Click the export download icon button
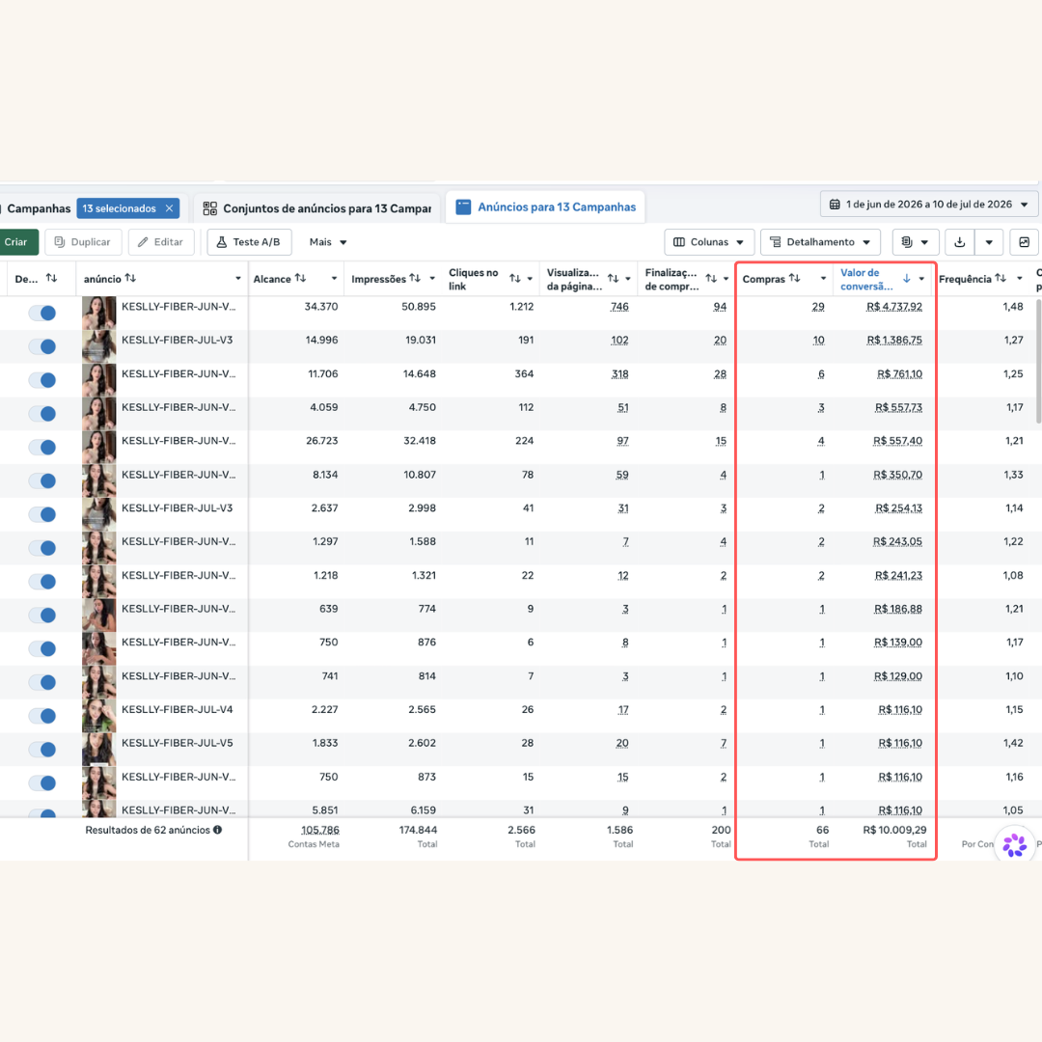1042x1042 pixels. pyautogui.click(x=959, y=242)
